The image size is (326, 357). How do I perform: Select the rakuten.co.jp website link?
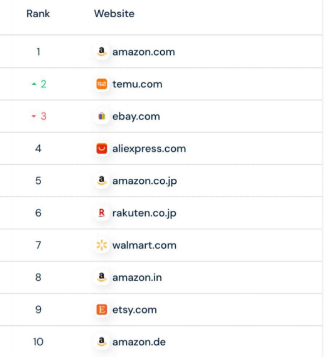tap(144, 213)
